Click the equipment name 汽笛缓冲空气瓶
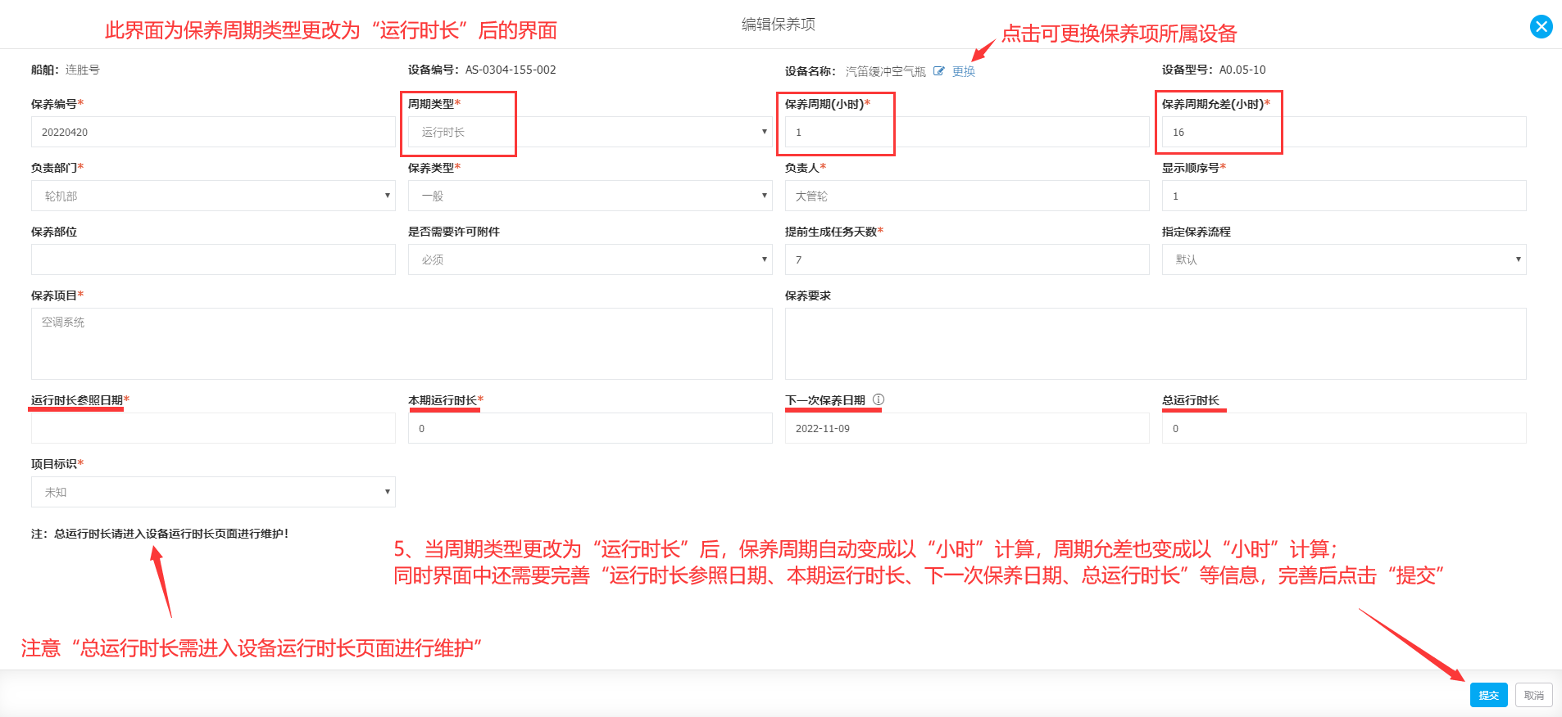The height and width of the screenshot is (717, 1562). [886, 71]
